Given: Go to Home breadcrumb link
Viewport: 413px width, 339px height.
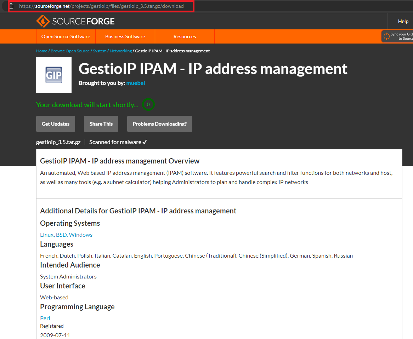Looking at the screenshot, I should [41, 51].
